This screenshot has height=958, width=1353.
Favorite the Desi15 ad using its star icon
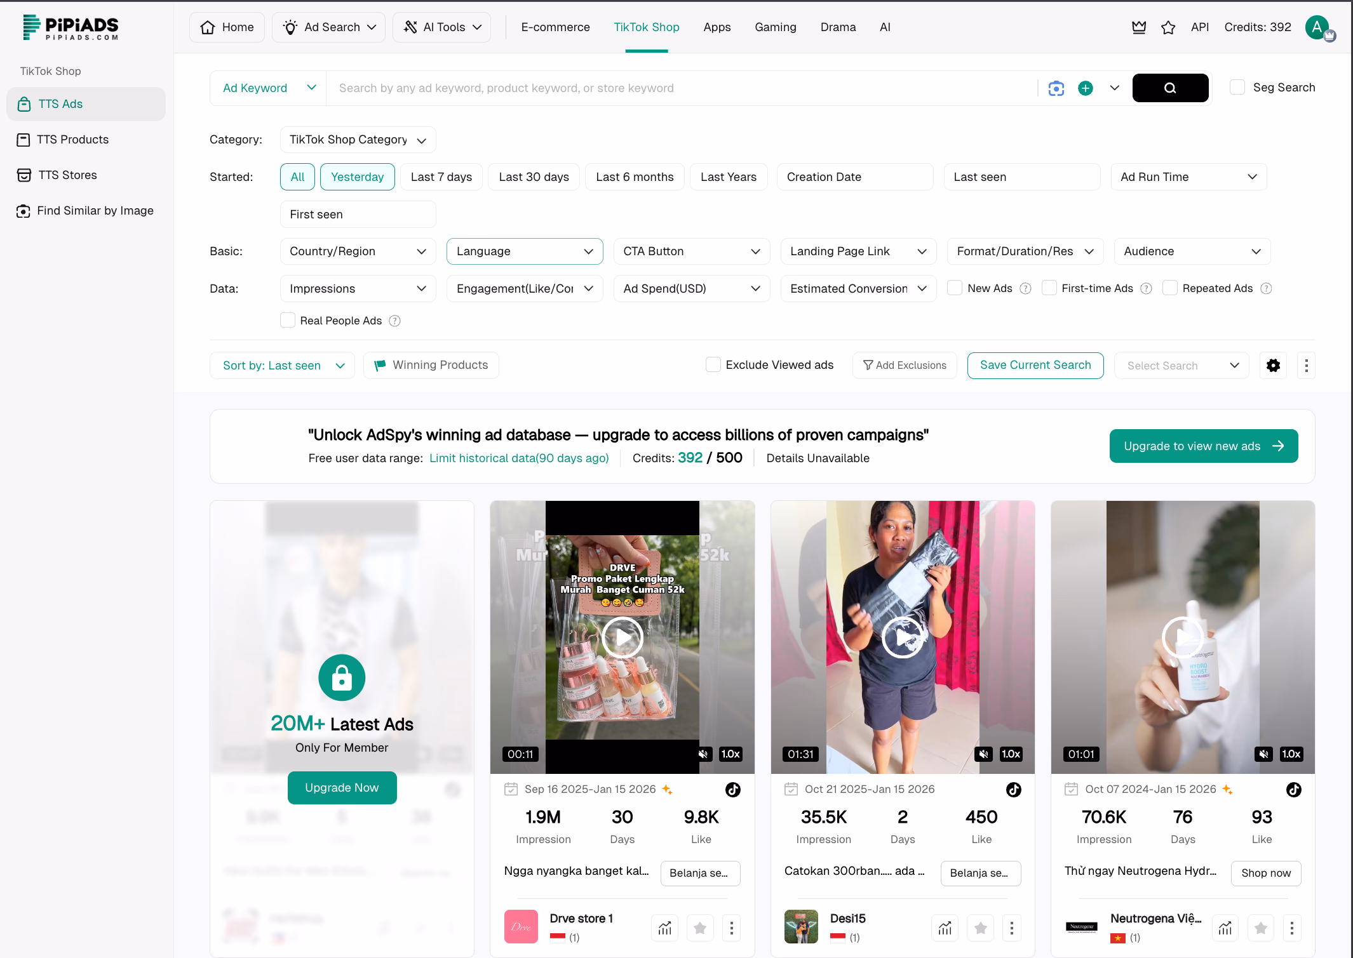pos(980,928)
